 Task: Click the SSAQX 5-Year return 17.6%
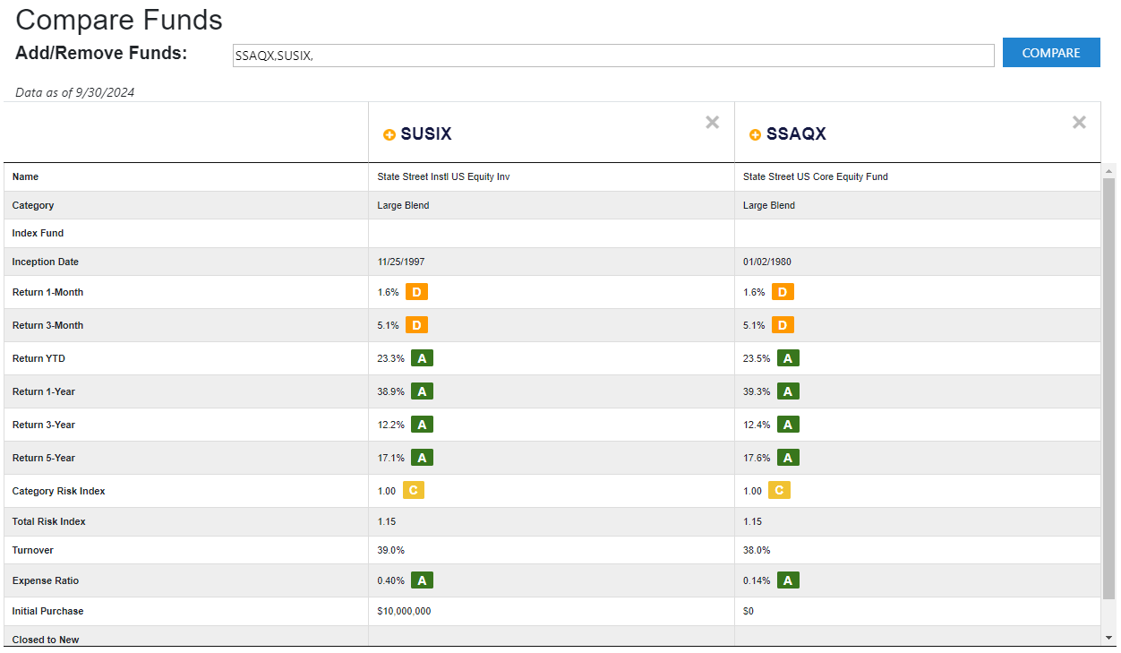pos(757,459)
